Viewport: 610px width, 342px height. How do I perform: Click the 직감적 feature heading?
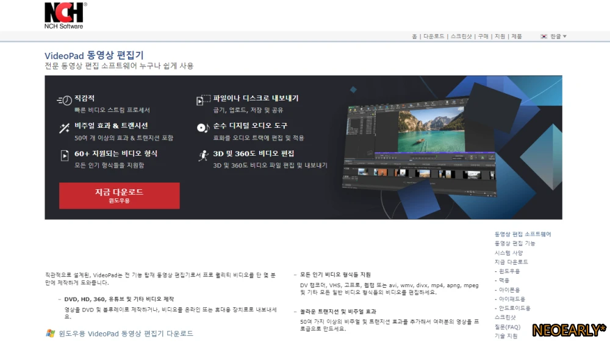pos(84,98)
